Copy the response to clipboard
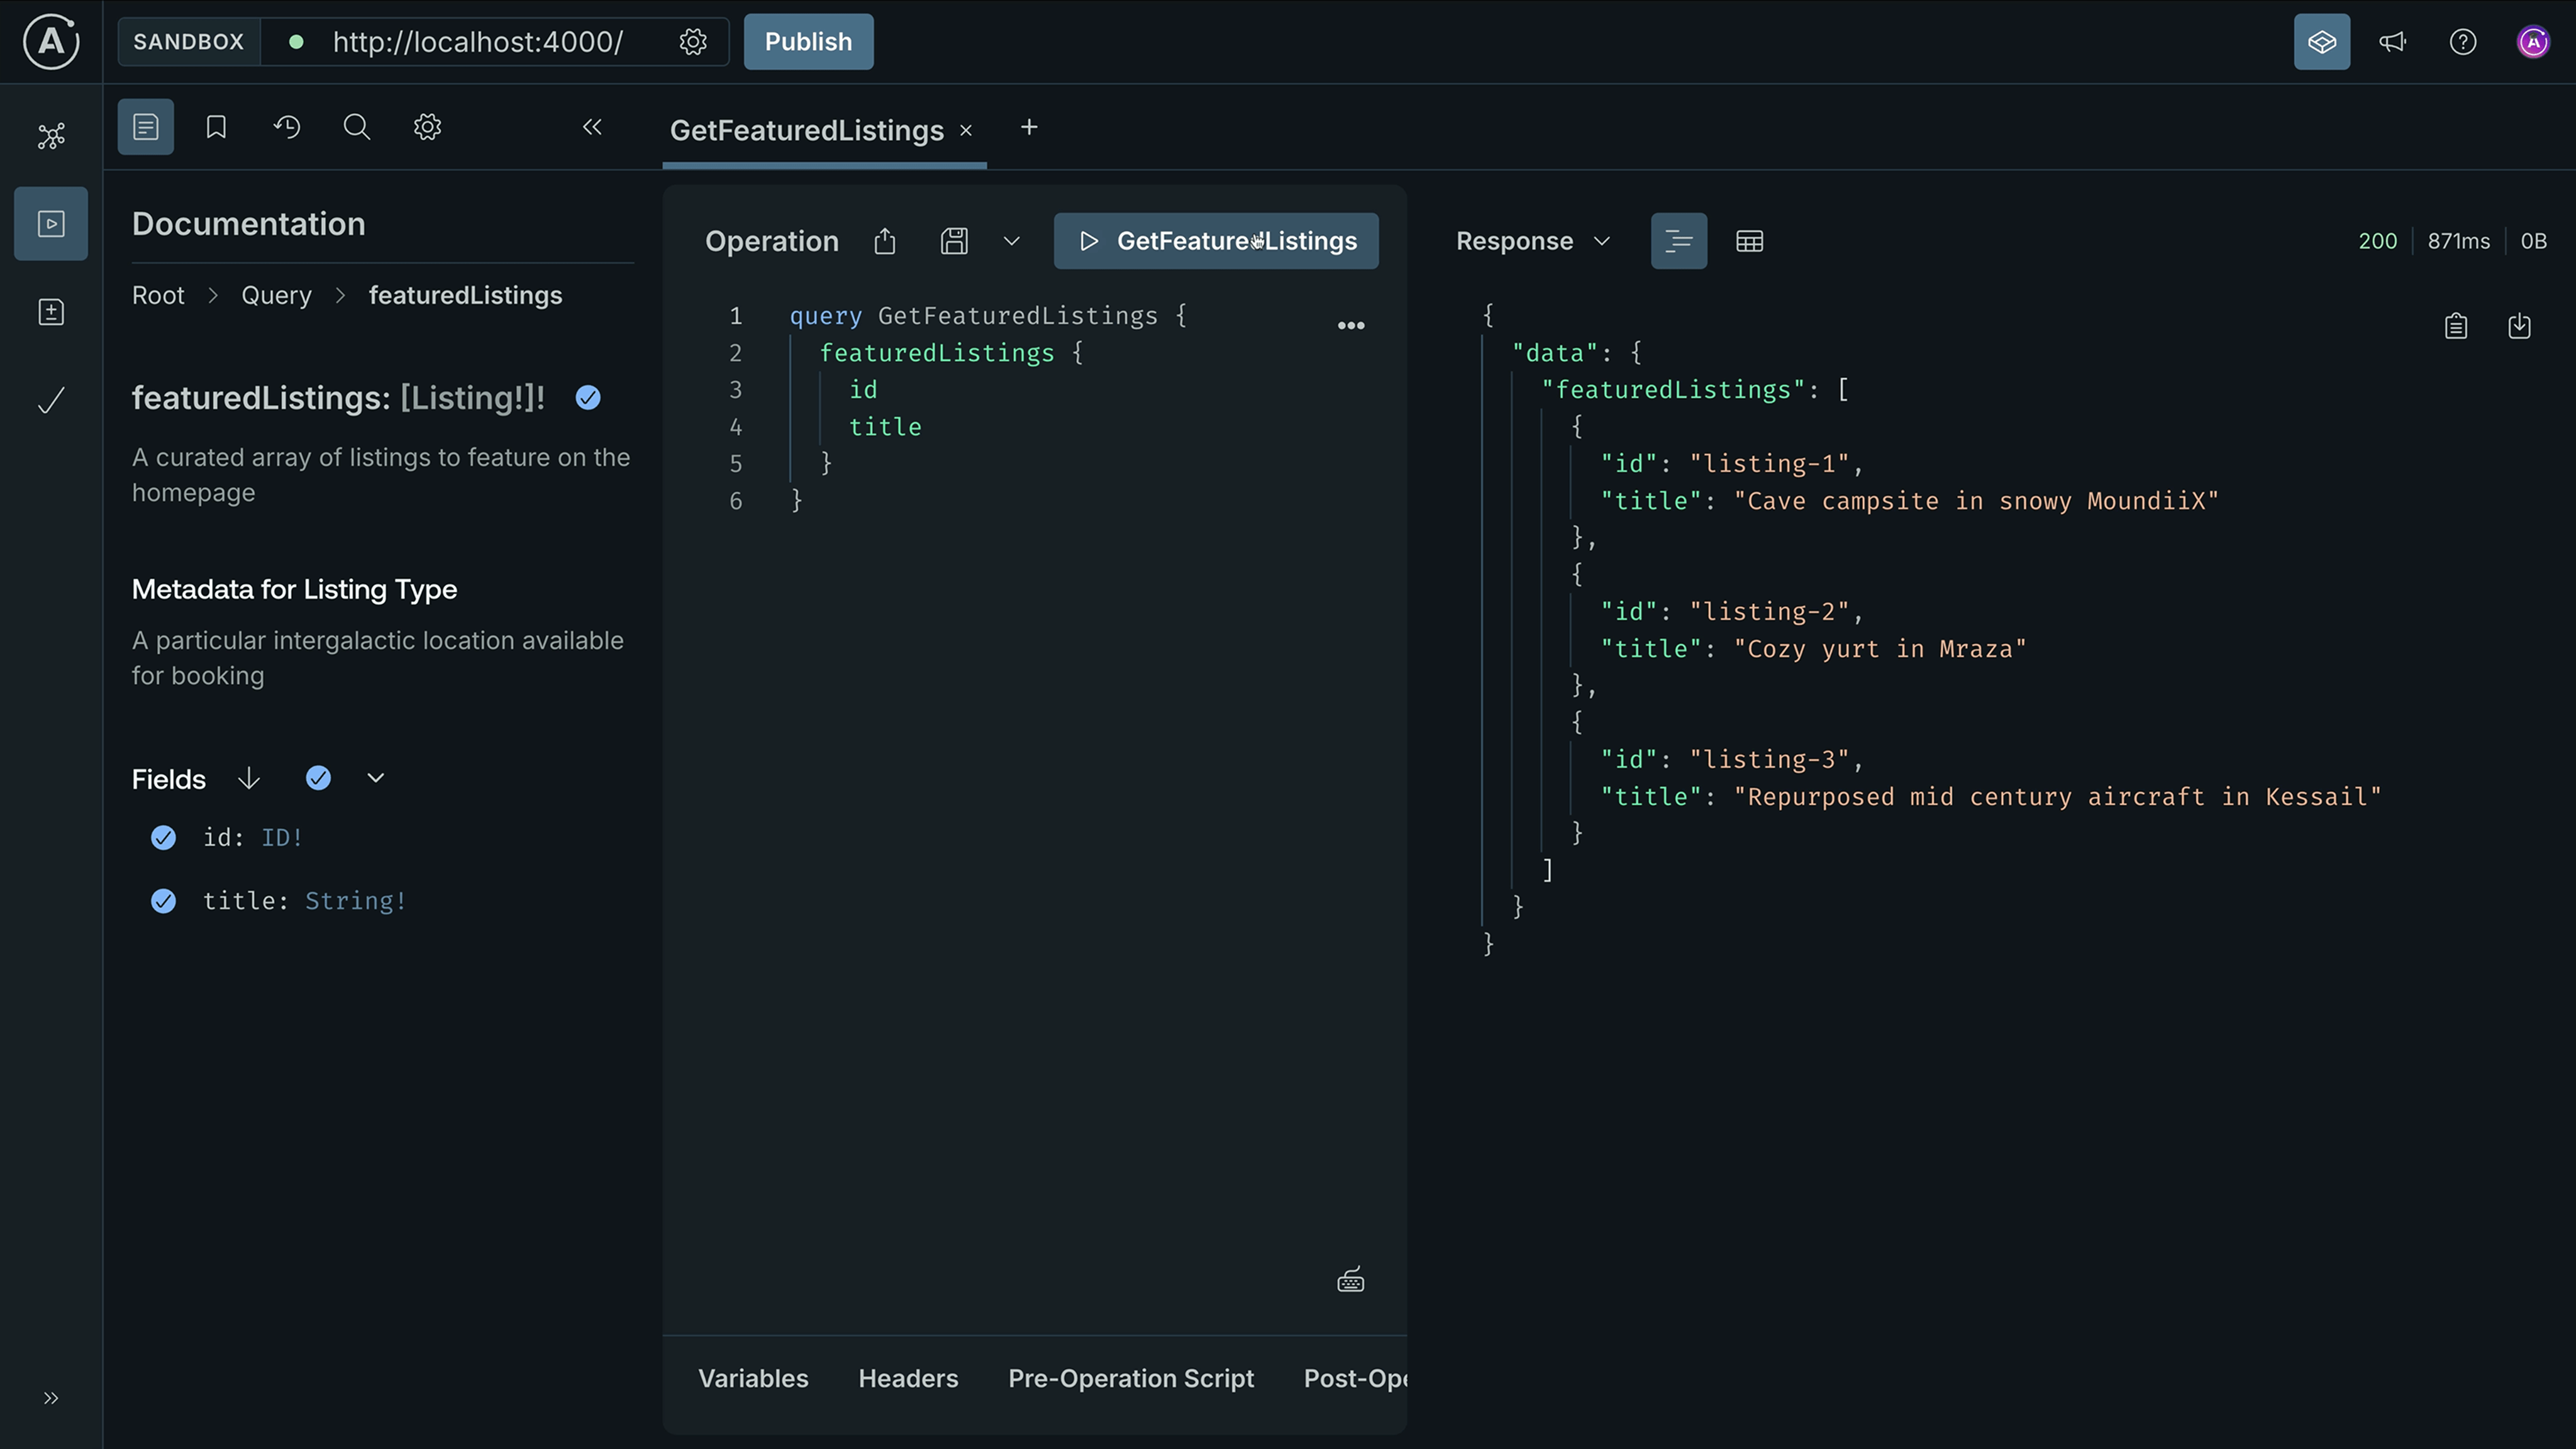 point(2456,325)
